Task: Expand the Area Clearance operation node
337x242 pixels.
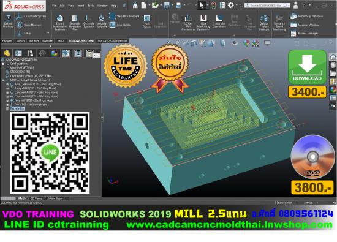Action: (x=7, y=85)
